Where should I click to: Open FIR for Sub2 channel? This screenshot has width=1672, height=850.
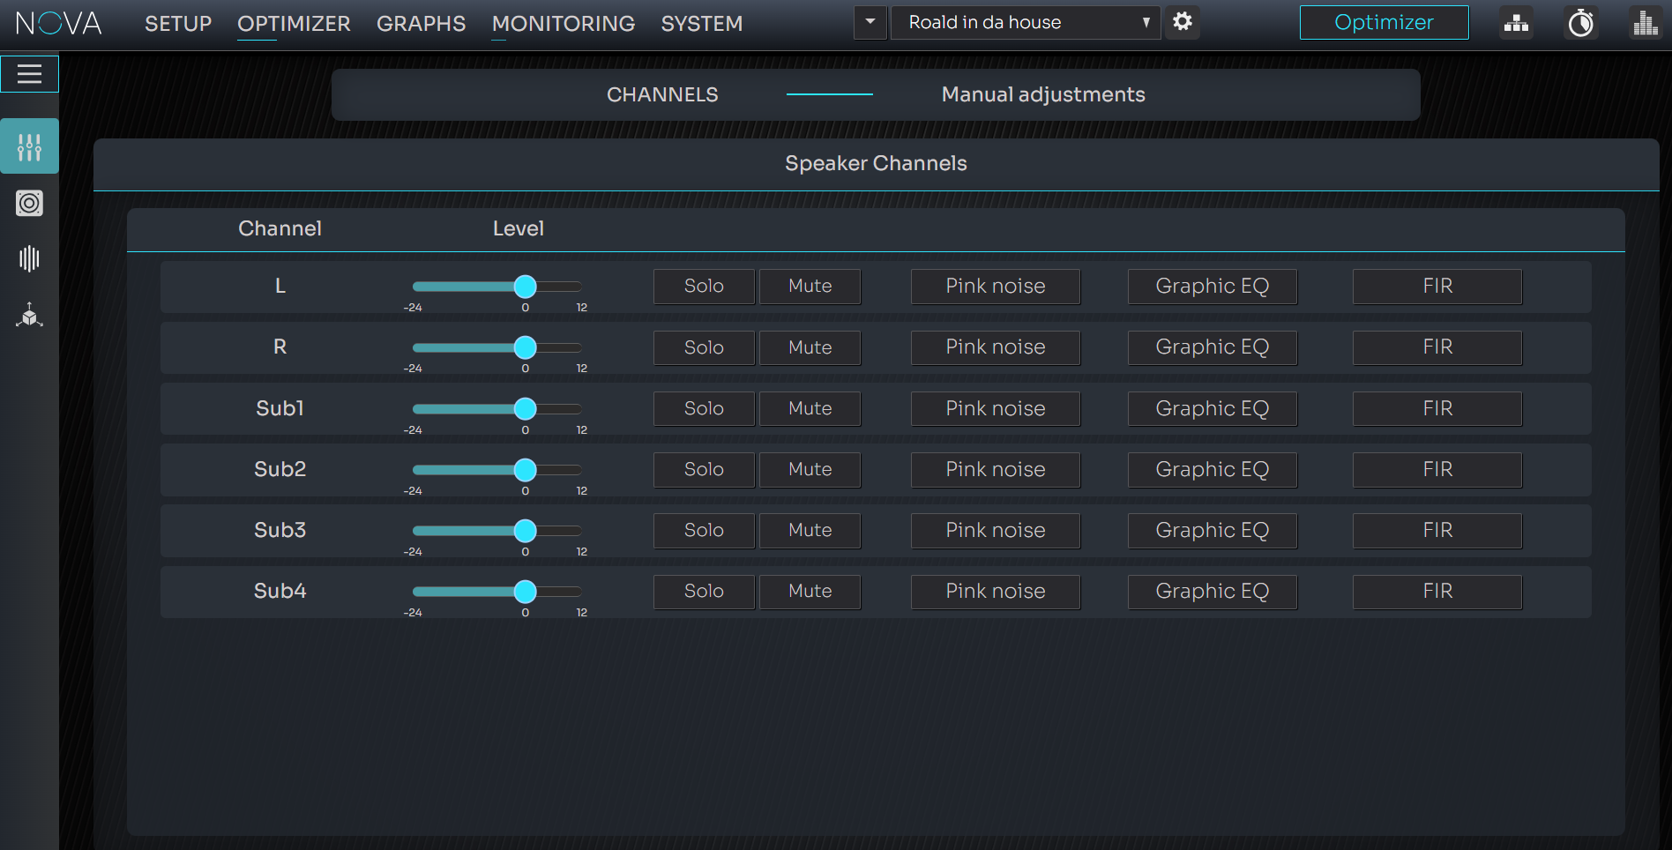coord(1437,470)
